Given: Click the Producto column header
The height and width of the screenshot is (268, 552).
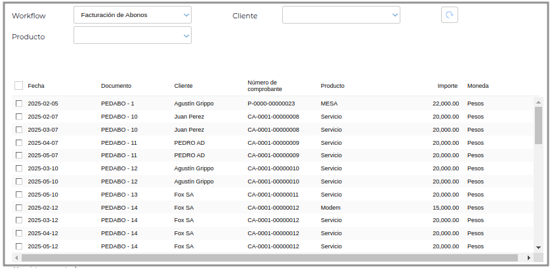Looking at the screenshot, I should [332, 86].
